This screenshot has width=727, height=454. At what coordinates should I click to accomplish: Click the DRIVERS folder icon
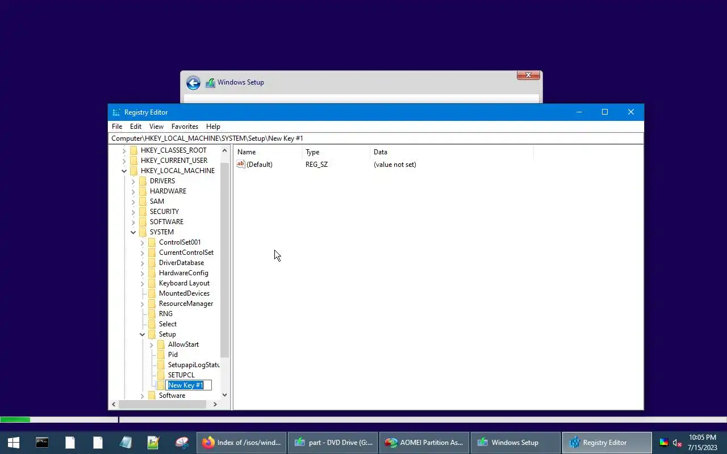click(x=143, y=181)
